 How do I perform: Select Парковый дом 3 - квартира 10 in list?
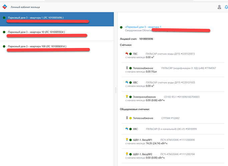(x=36, y=32)
